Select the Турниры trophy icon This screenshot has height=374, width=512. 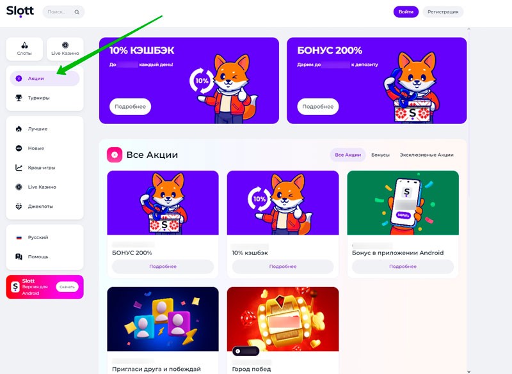19,97
